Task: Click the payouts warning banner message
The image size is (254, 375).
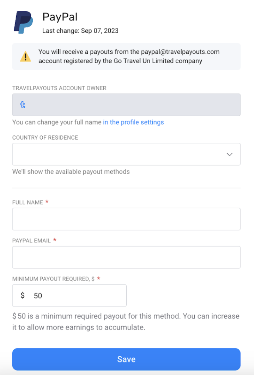Action: coord(129,57)
